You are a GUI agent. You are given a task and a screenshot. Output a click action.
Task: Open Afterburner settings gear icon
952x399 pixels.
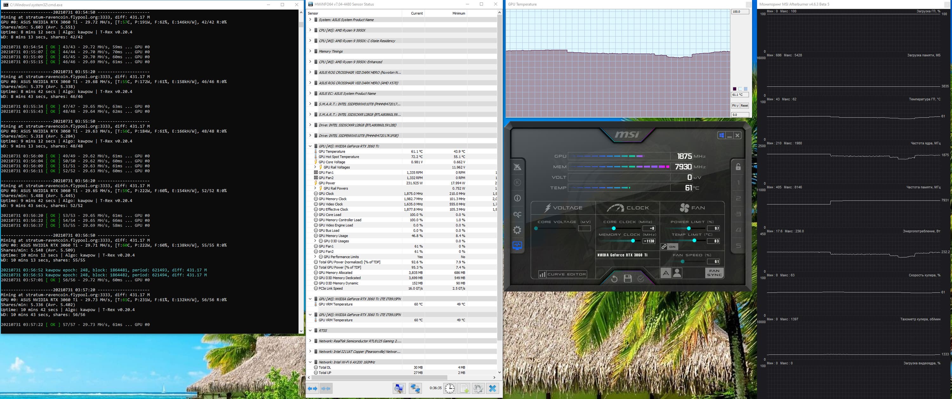(517, 230)
